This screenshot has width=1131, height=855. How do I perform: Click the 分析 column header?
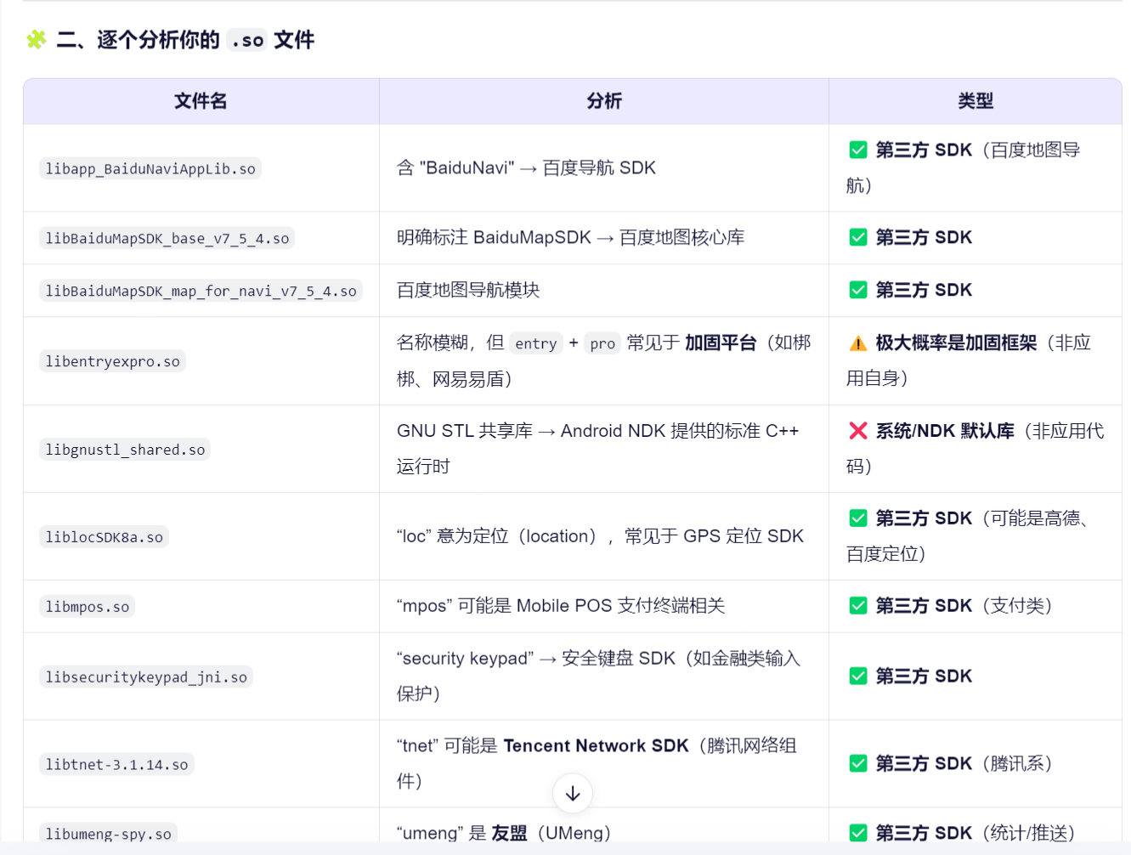(x=604, y=101)
